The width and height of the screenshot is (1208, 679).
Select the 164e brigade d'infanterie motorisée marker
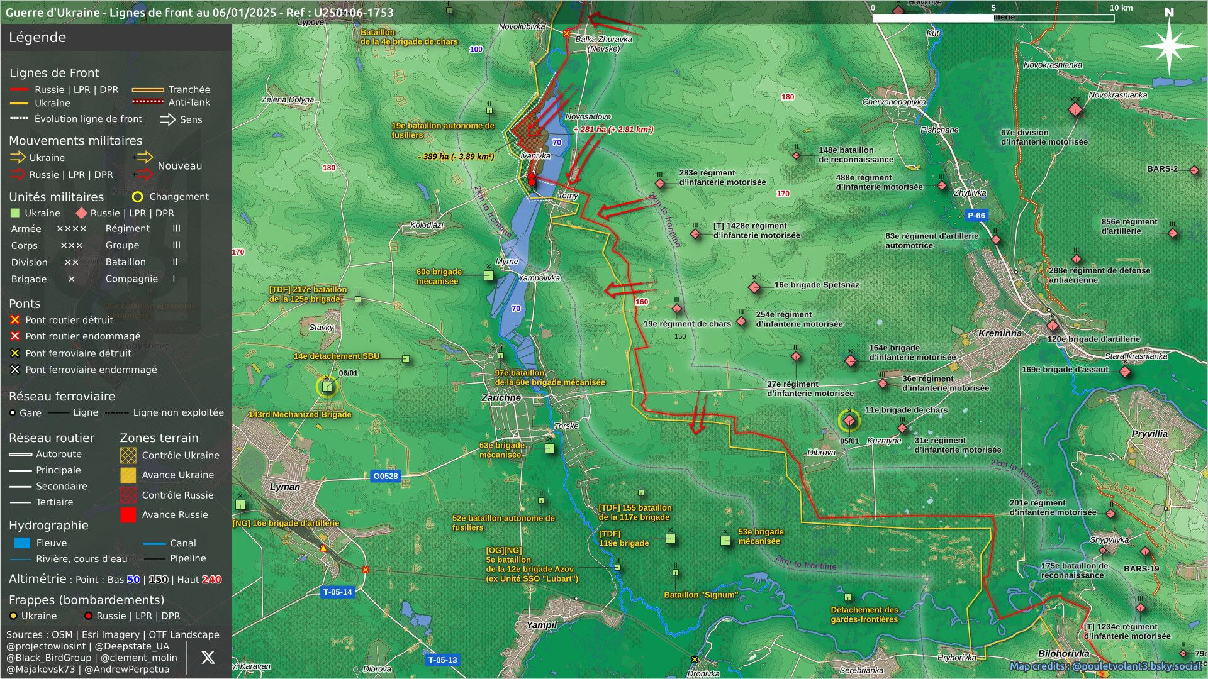point(851,361)
